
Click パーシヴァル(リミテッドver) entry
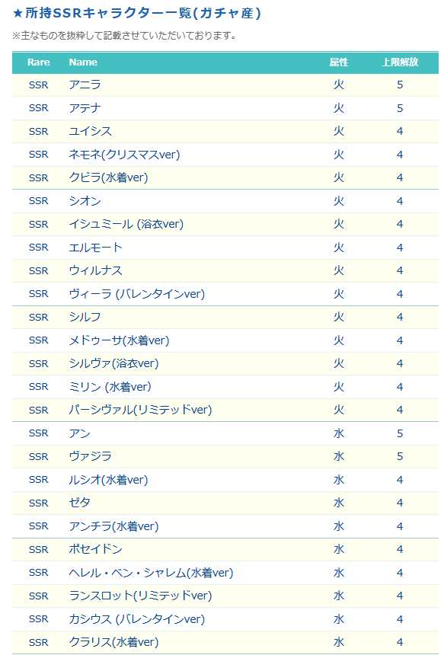pyautogui.click(x=140, y=410)
